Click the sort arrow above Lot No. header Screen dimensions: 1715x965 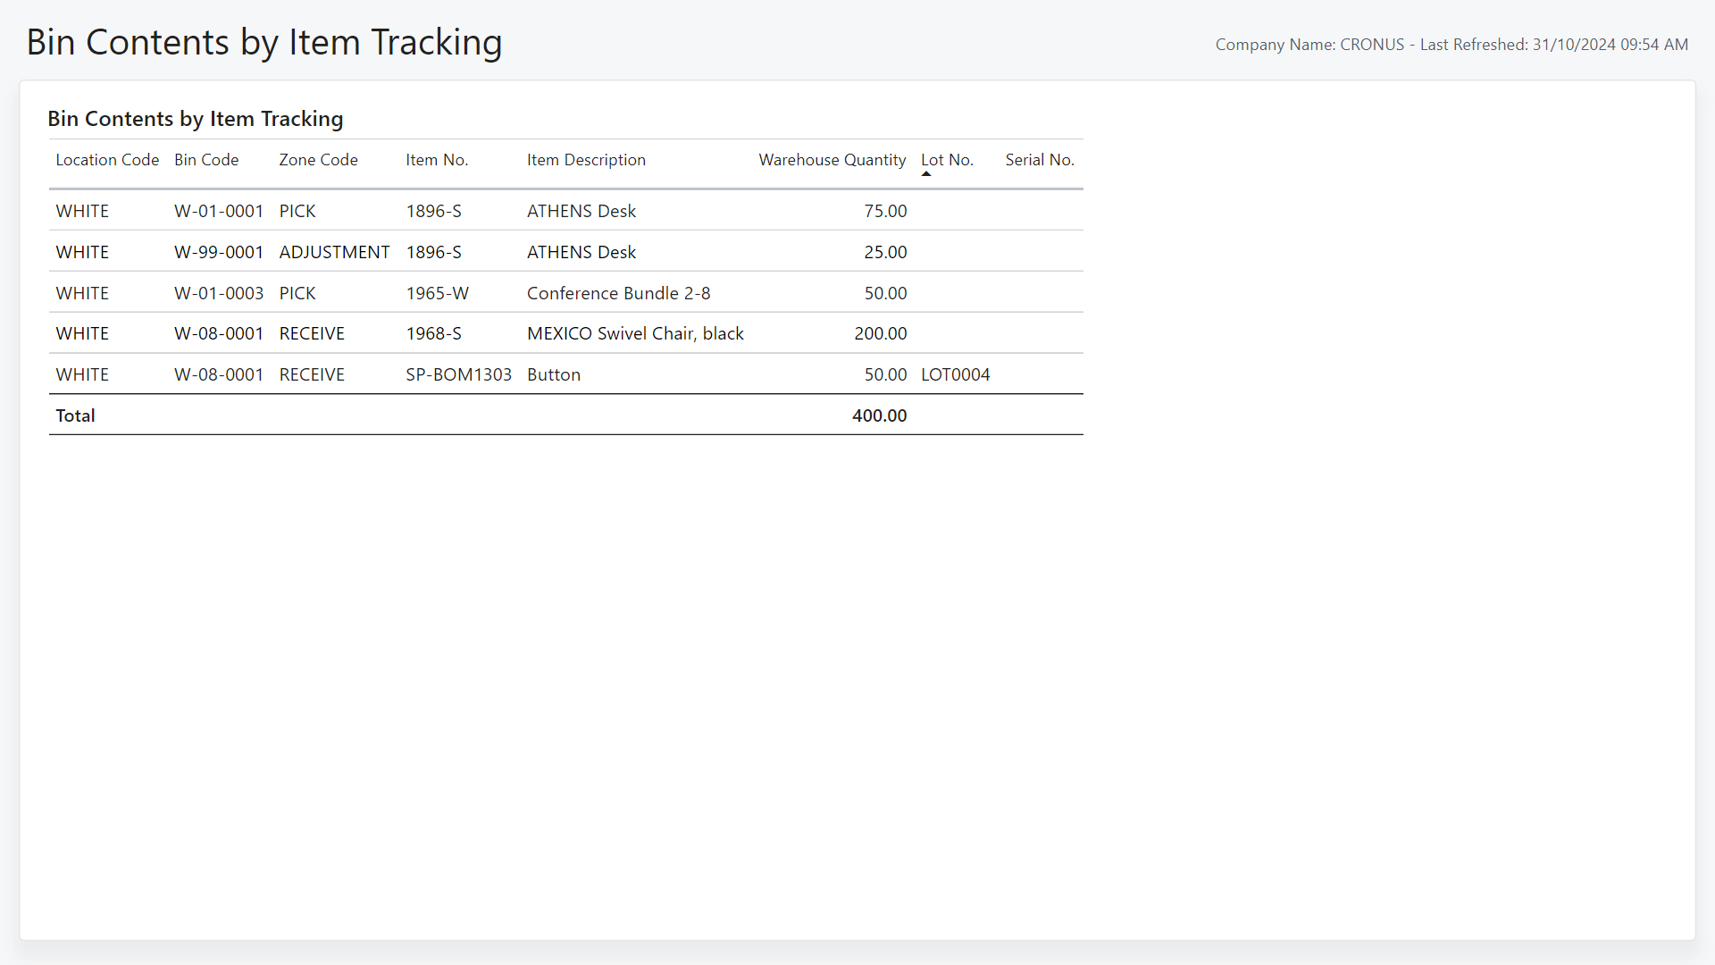point(926,172)
